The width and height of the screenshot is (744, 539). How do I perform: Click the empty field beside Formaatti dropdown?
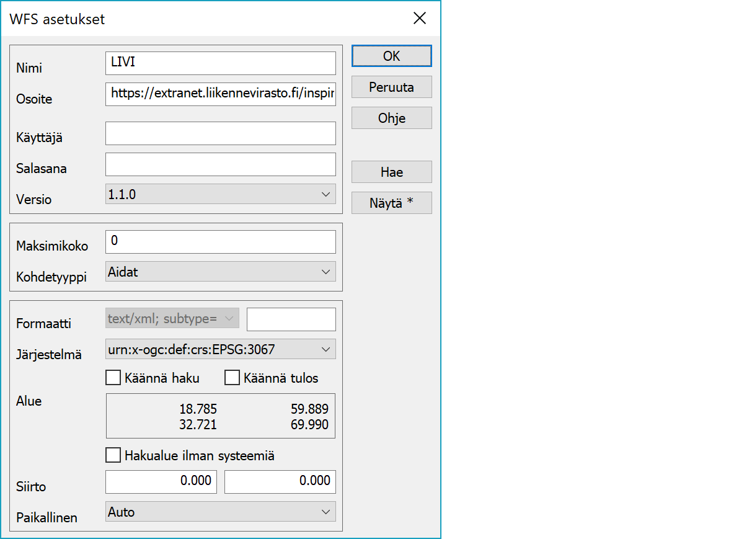291,319
